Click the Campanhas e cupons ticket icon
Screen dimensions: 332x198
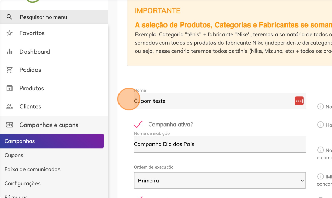coord(9,125)
